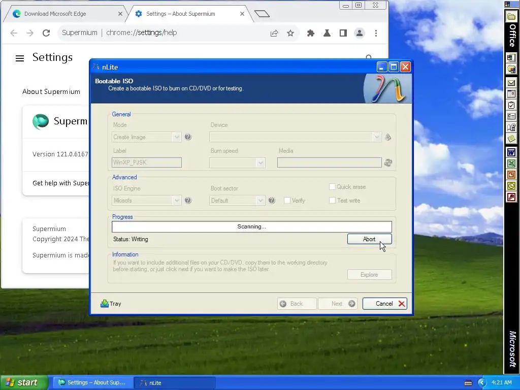Click the keyboard icon in system tray
The image size is (520, 390).
point(468,383)
